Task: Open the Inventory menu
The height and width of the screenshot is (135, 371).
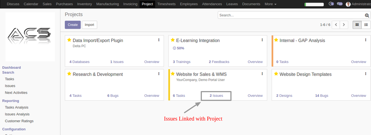Action: click(84, 4)
